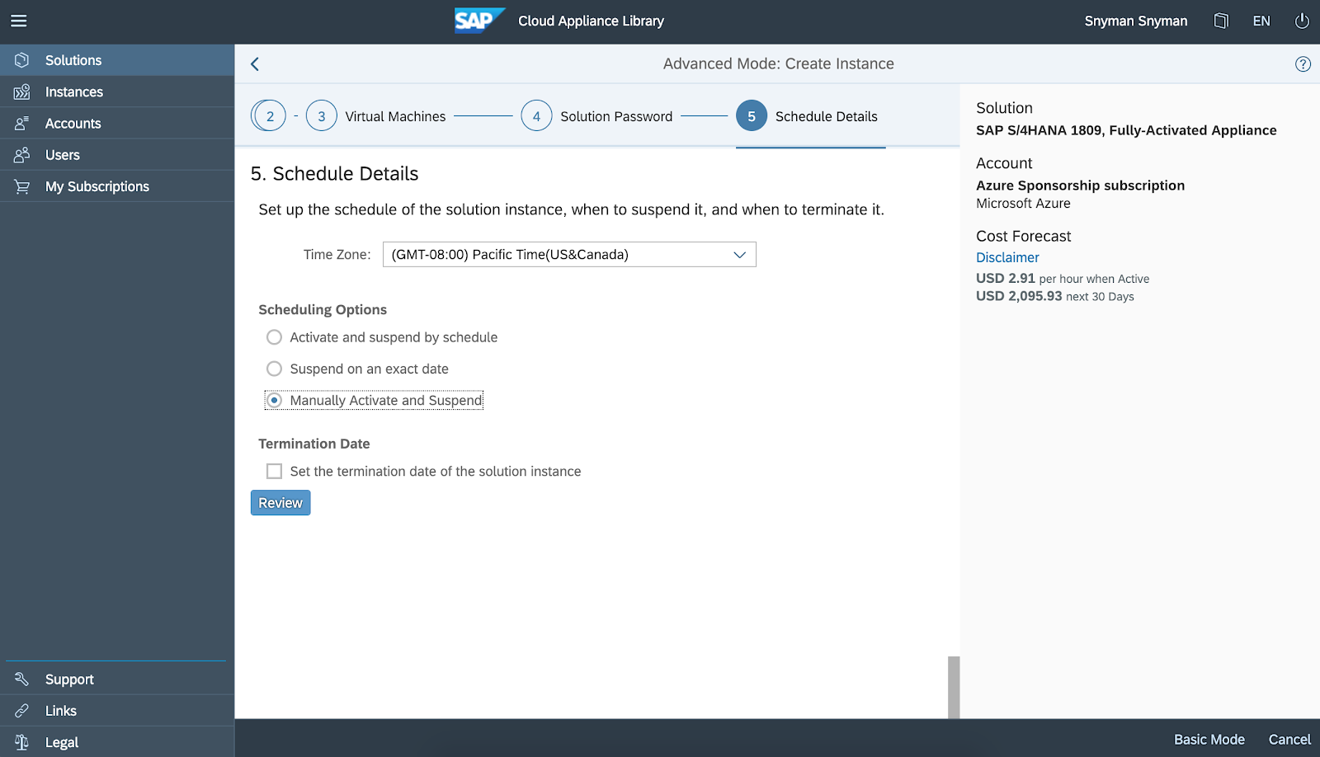Open the Disclaimer link
This screenshot has width=1320, height=757.
1007,258
